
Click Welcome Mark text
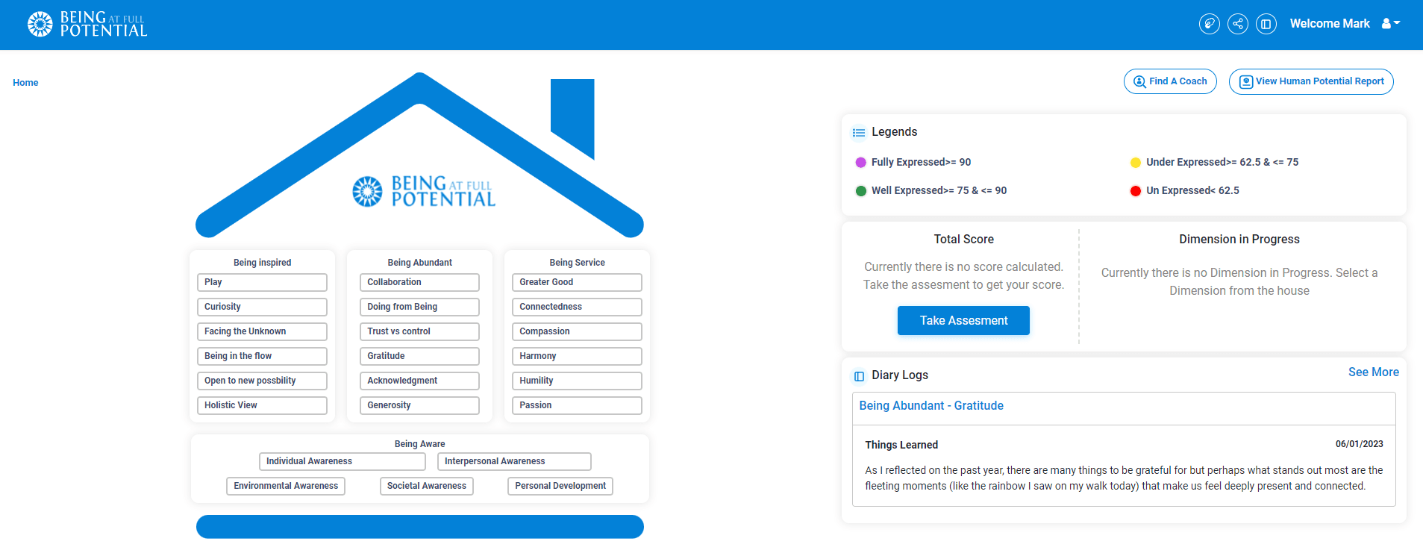point(1330,24)
